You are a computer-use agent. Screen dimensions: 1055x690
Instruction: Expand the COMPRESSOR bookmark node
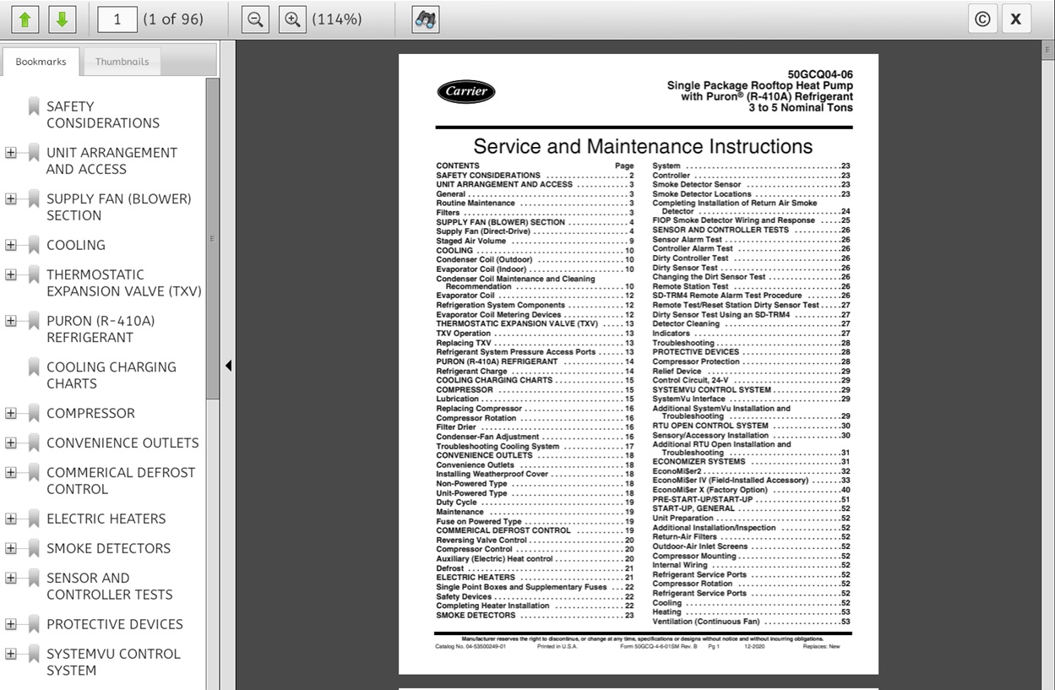tap(11, 413)
